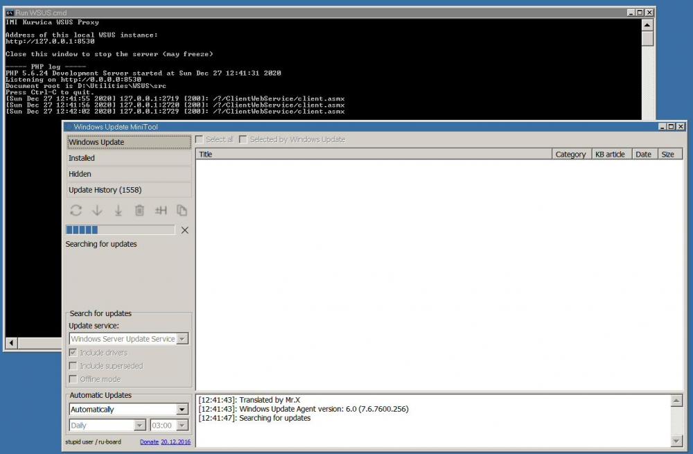Cancel the update search with X icon

pyautogui.click(x=184, y=230)
